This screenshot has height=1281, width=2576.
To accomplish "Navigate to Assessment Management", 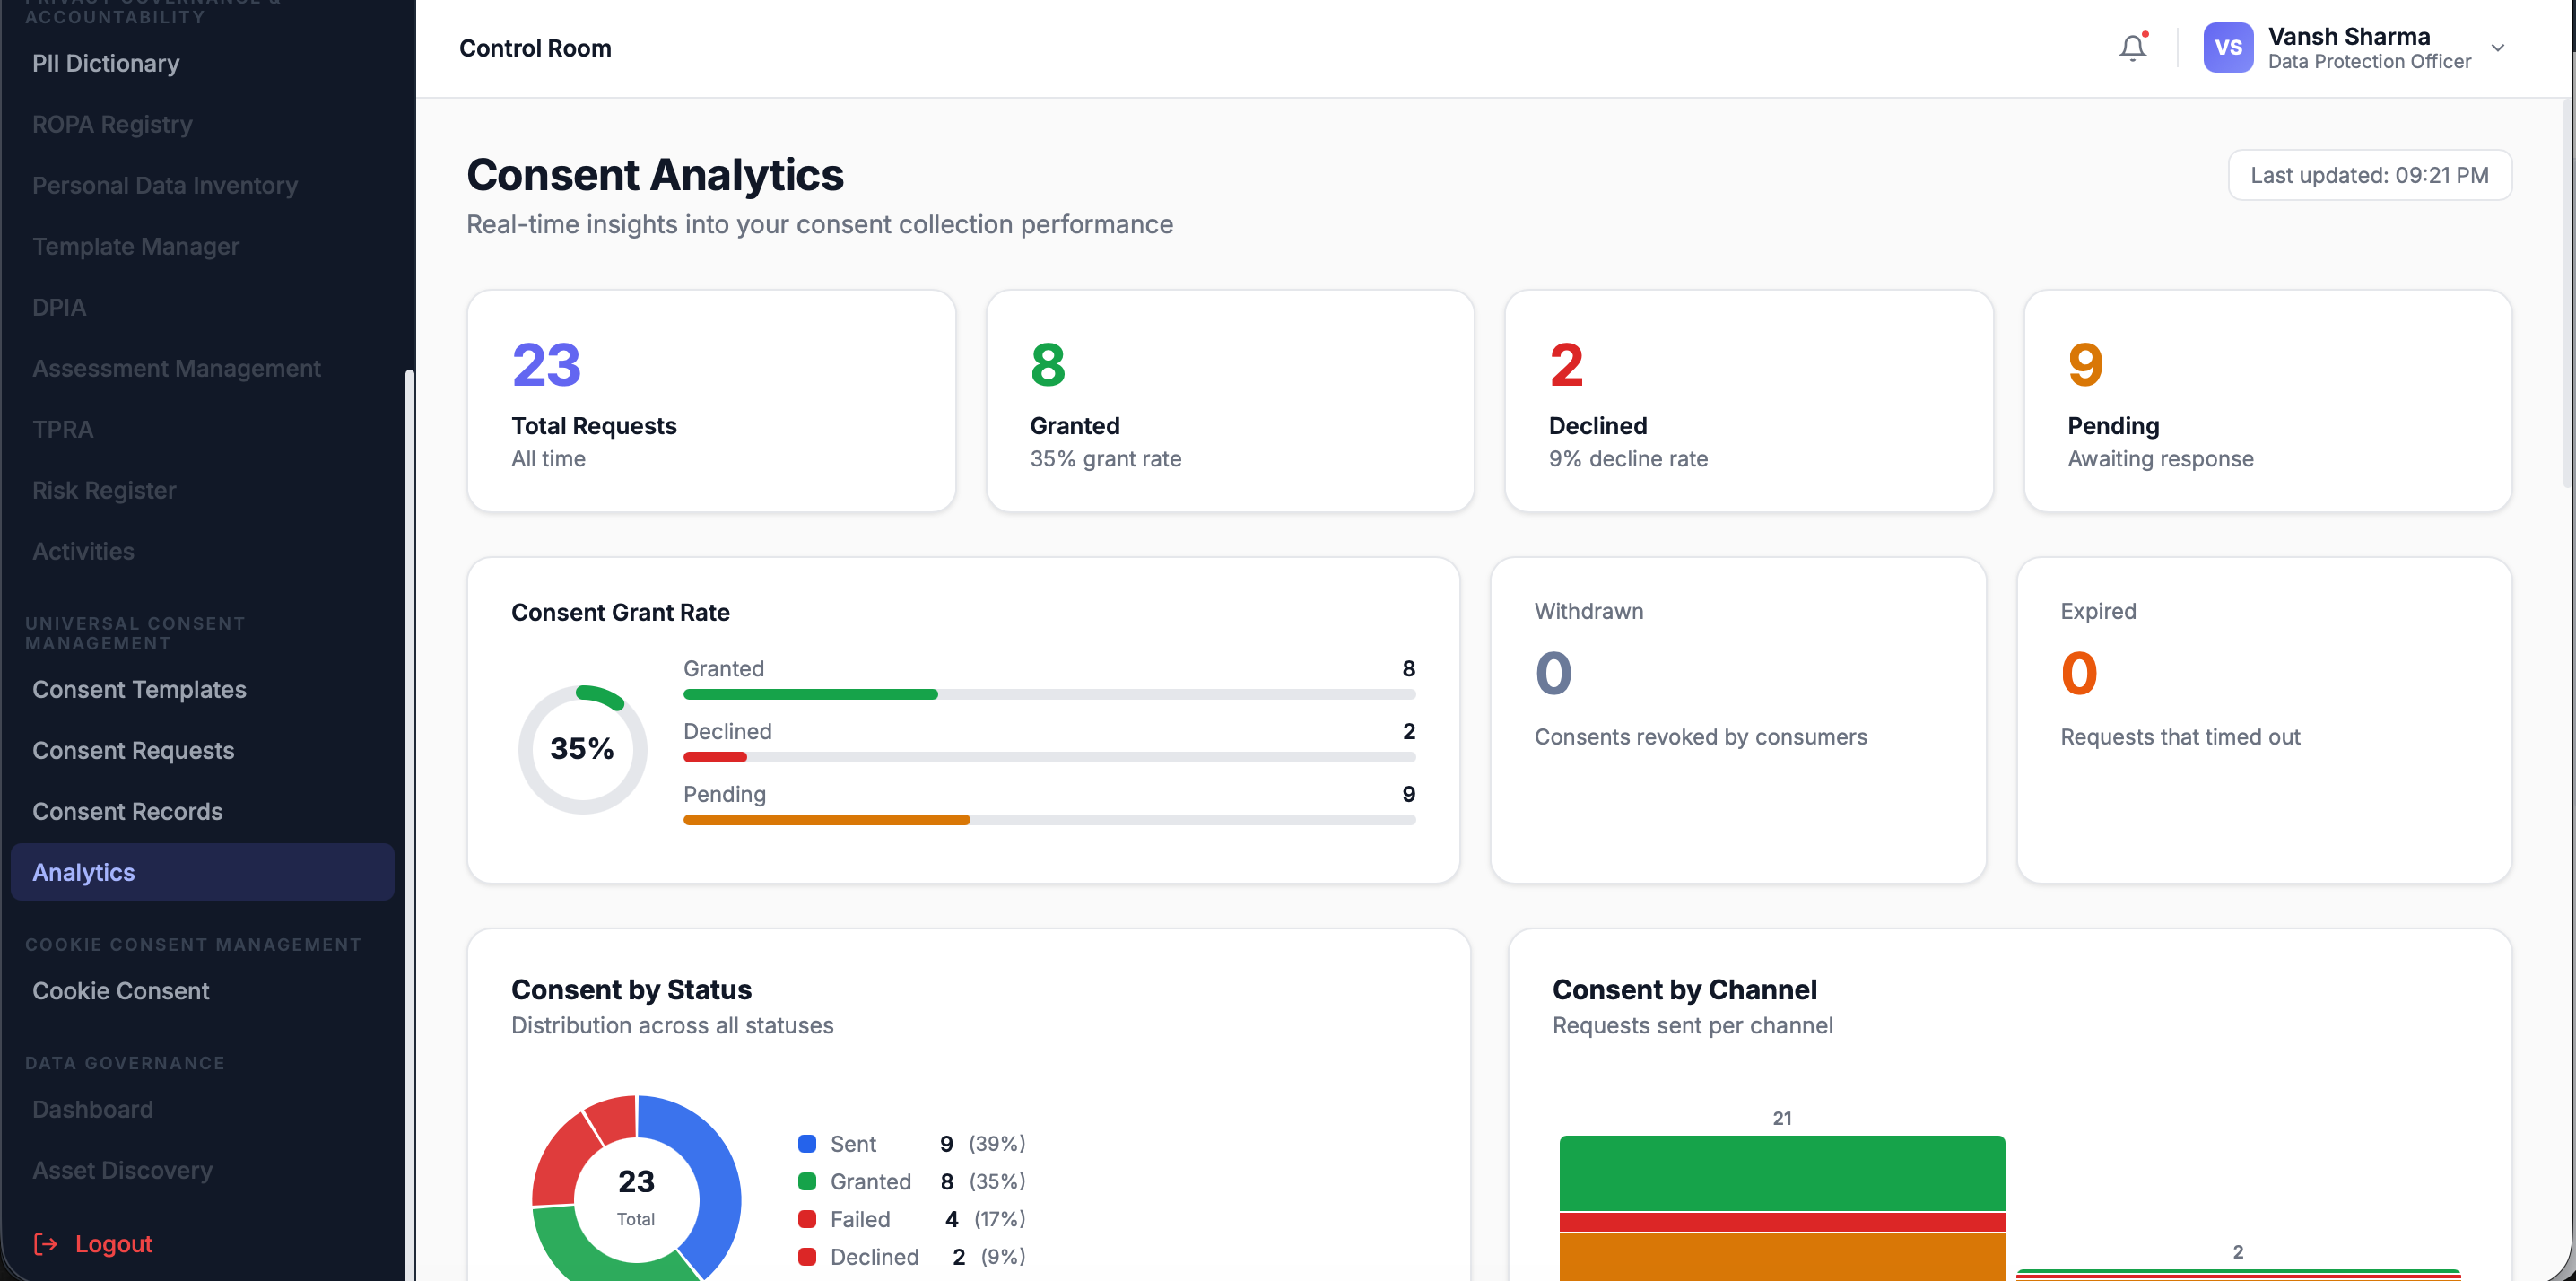I will (176, 368).
